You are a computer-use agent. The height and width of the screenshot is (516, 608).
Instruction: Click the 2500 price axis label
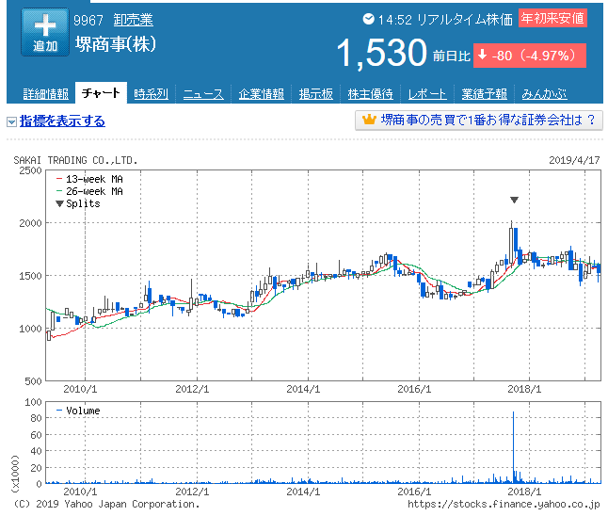pyautogui.click(x=31, y=170)
